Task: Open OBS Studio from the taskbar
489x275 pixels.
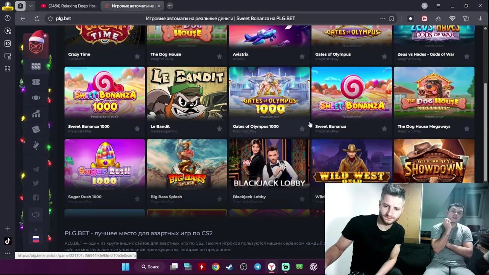Action: coord(244,267)
